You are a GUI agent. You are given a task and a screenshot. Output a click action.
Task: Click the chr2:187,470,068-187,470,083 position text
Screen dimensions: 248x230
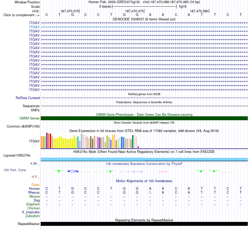coord(171,2)
